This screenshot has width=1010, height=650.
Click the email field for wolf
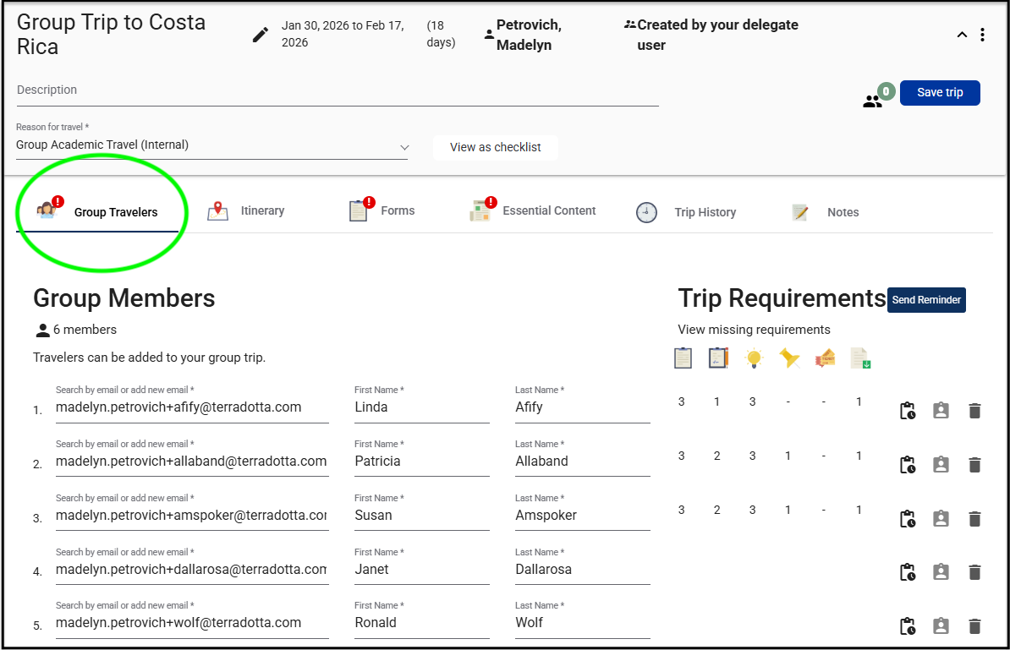tap(192, 623)
